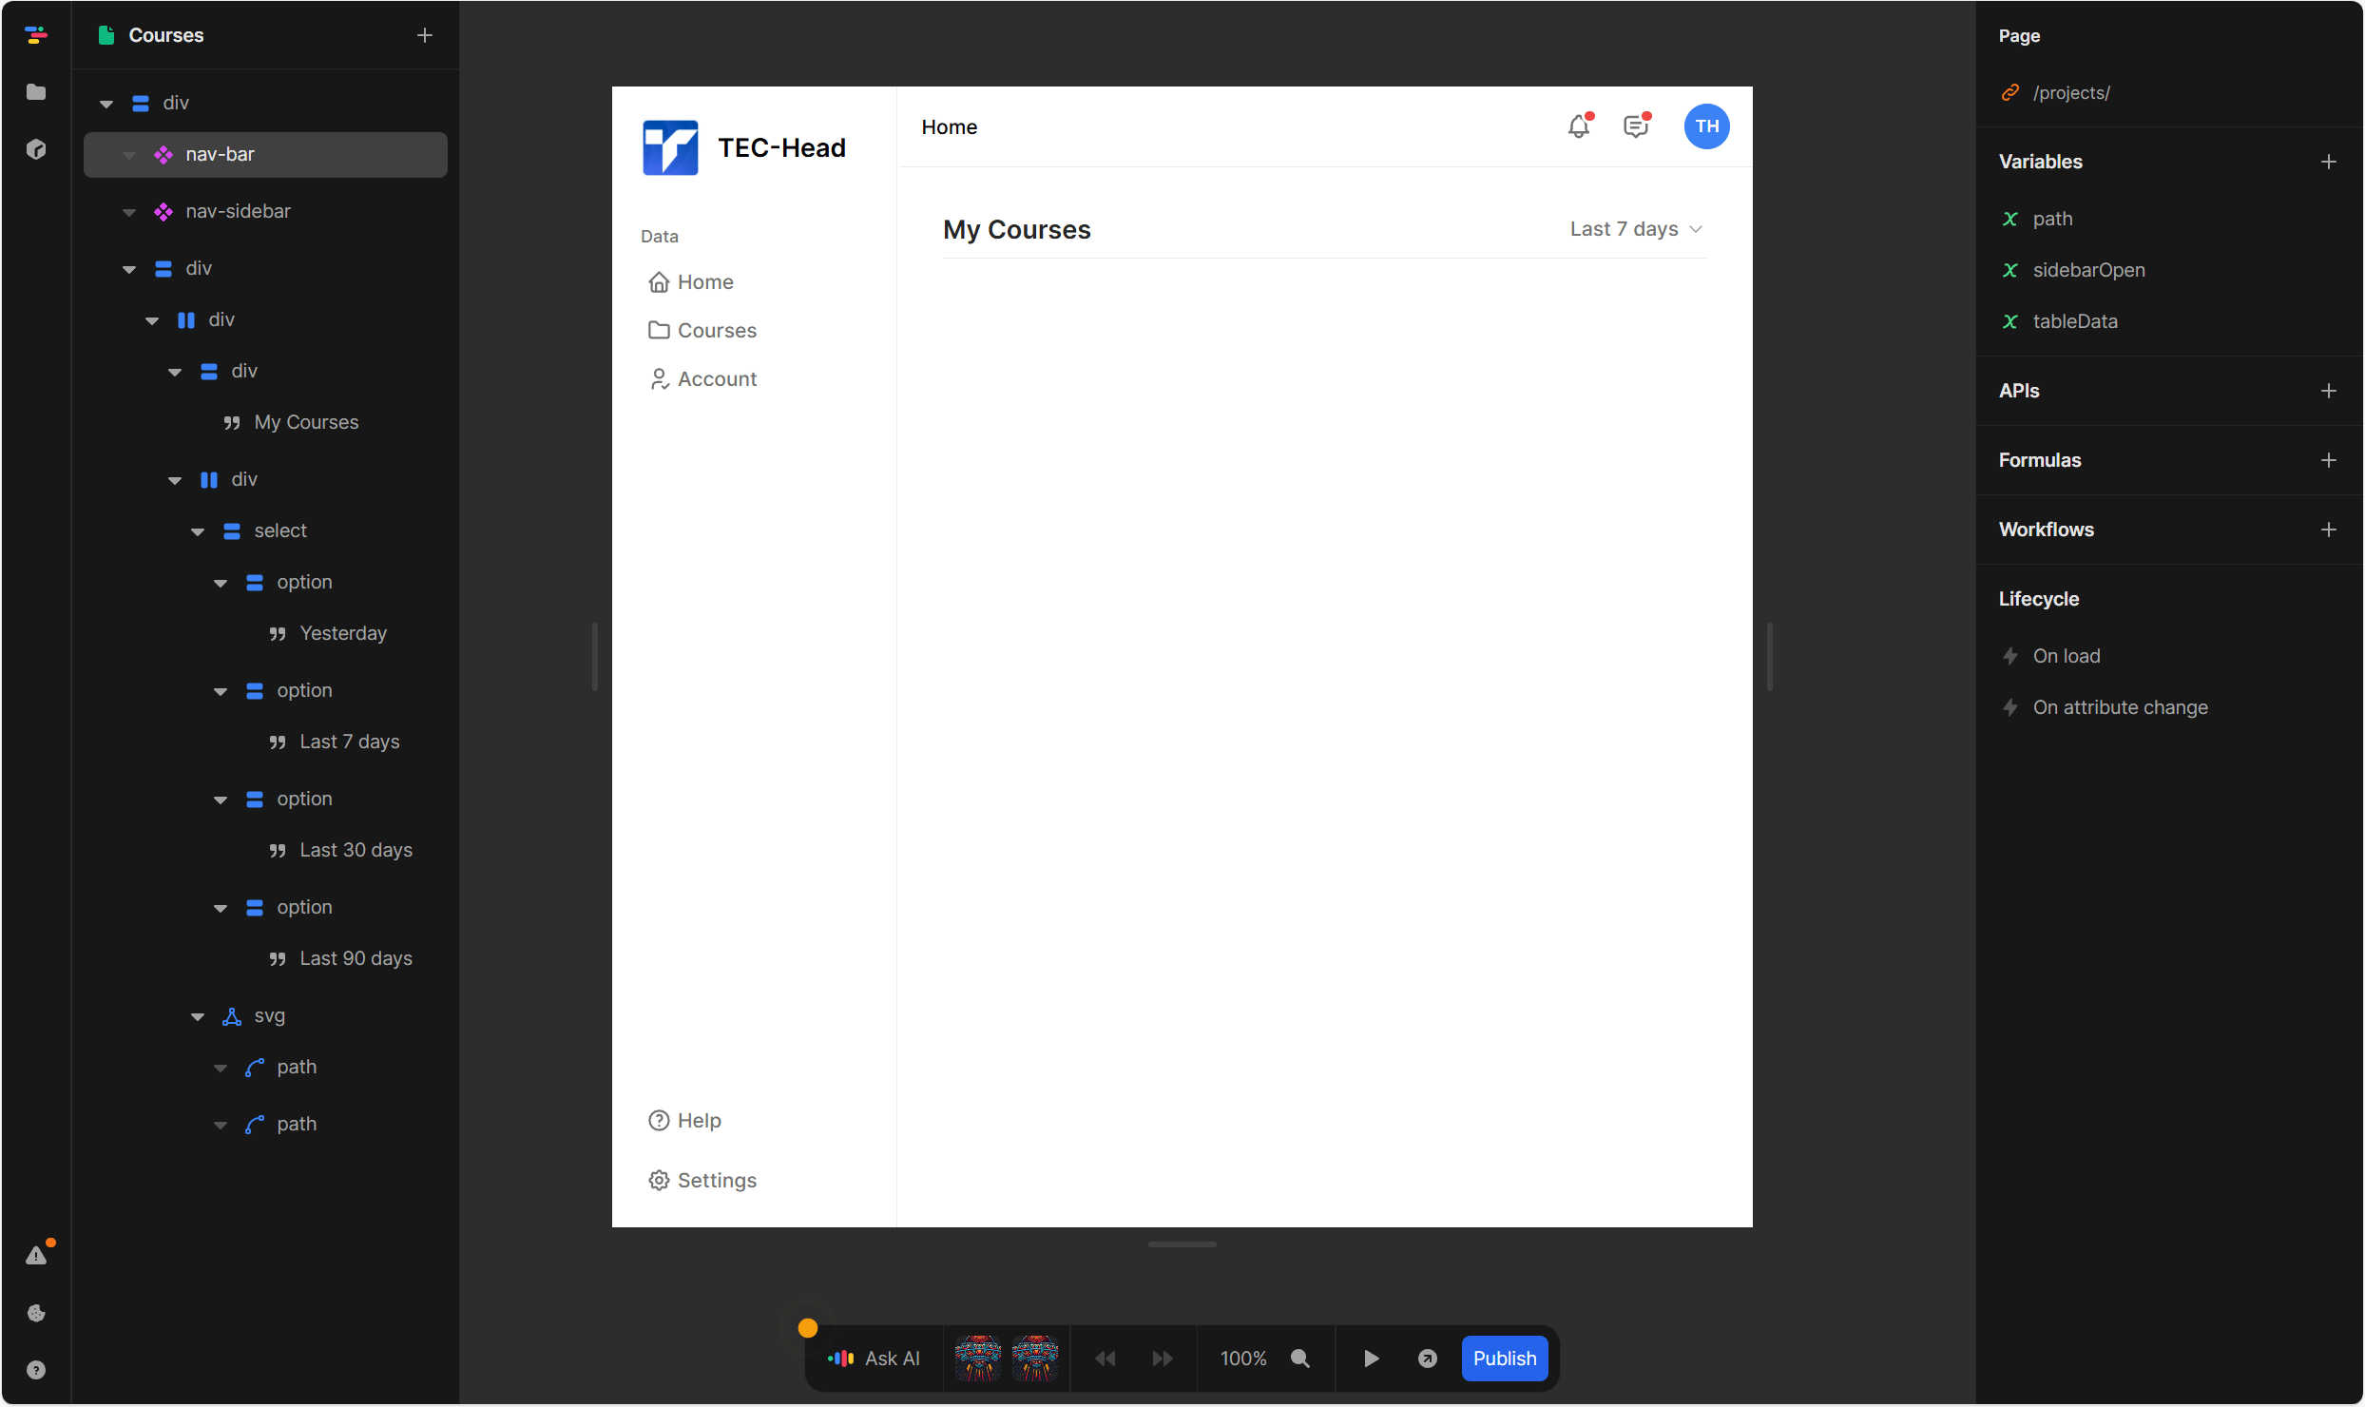Click the redo forward arrows icon

[1163, 1359]
